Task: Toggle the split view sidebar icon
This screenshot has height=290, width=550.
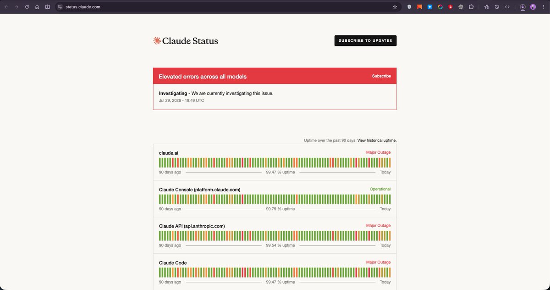Action: pyautogui.click(x=48, y=7)
